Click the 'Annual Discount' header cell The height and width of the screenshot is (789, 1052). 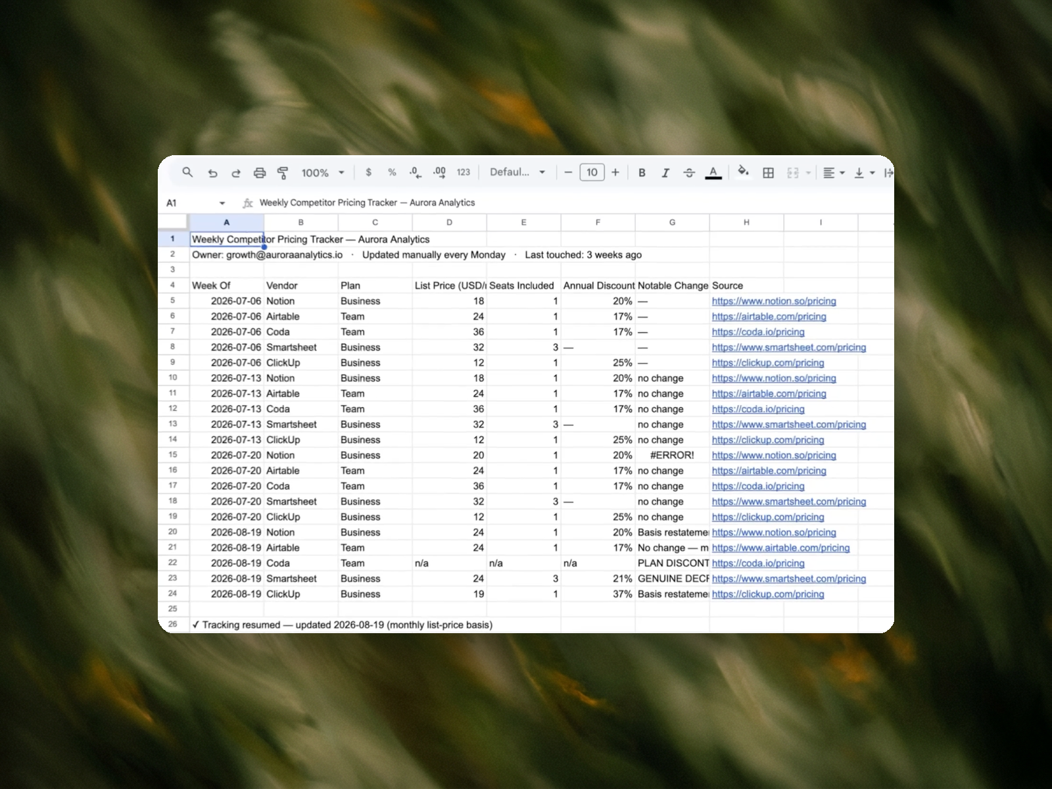[x=598, y=285]
